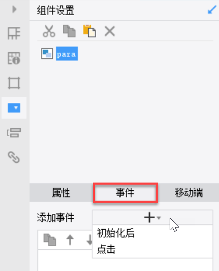
Task: Cut the selected component with scissors
Action: [49, 31]
